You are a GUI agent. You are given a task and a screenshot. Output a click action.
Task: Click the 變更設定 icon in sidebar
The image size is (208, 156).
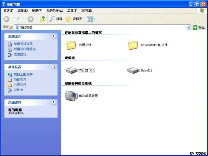pos(10,55)
